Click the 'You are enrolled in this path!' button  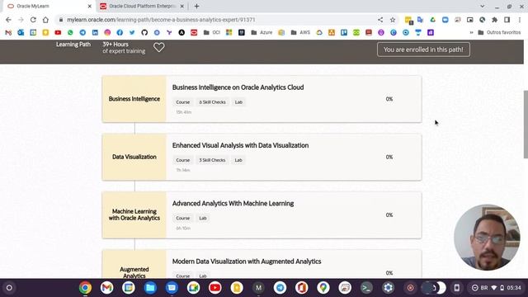[x=423, y=49]
